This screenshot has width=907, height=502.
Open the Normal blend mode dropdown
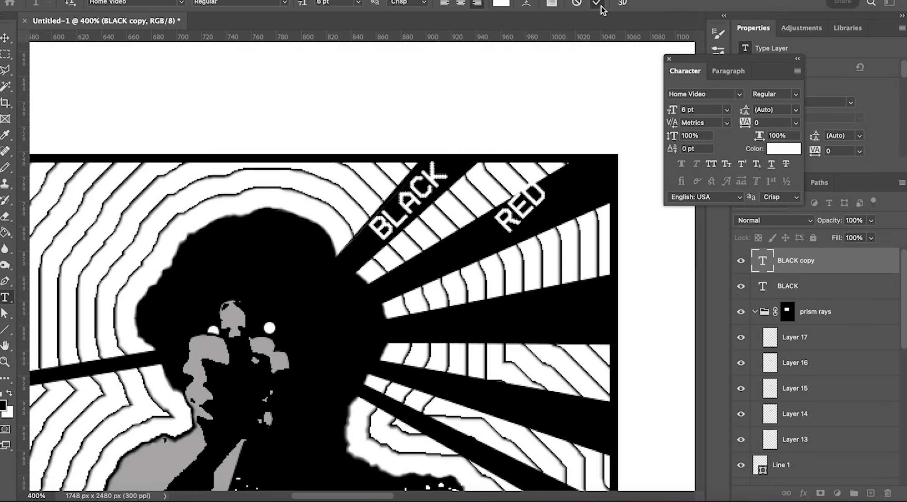coord(774,220)
